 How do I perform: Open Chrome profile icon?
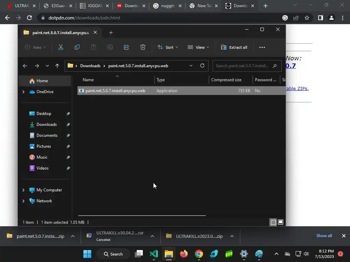(x=332, y=18)
